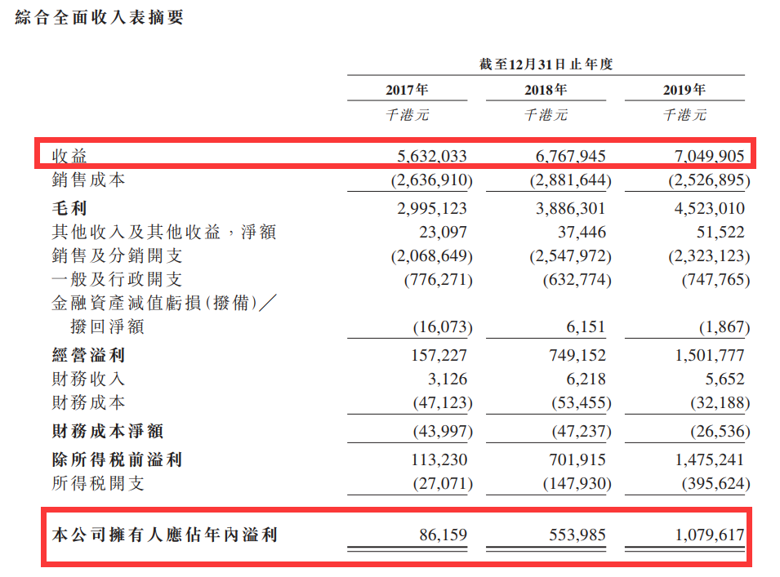Click the 其他收入及其他收益，淨額 label

[164, 232]
